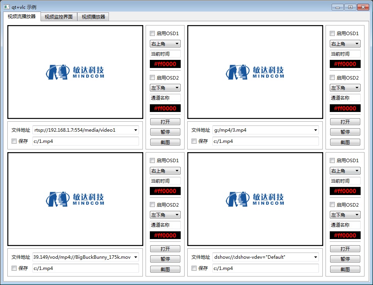The image size is (373, 285).
Task: Pick OSD2 #ff0000 swatch in g:/mp4/3.mp4 panel
Action: (x=345, y=108)
